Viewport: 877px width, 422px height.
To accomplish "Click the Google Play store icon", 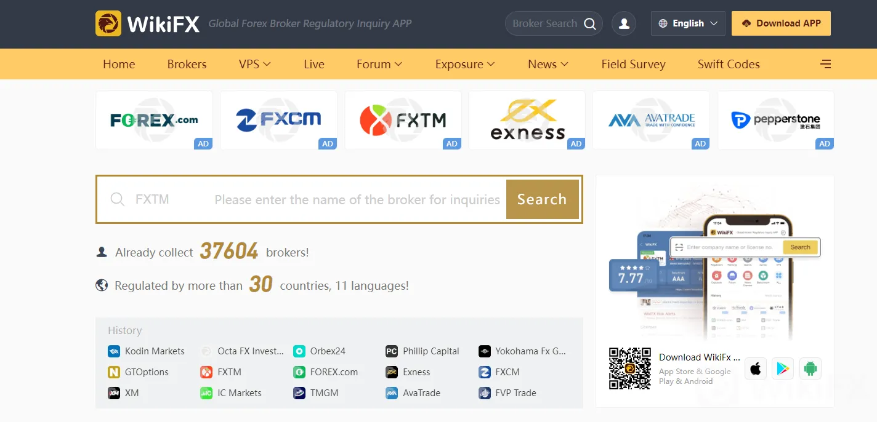I will 783,368.
